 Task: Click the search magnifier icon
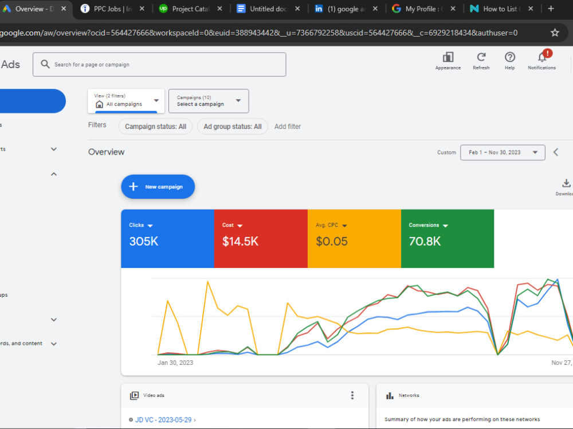tap(45, 64)
